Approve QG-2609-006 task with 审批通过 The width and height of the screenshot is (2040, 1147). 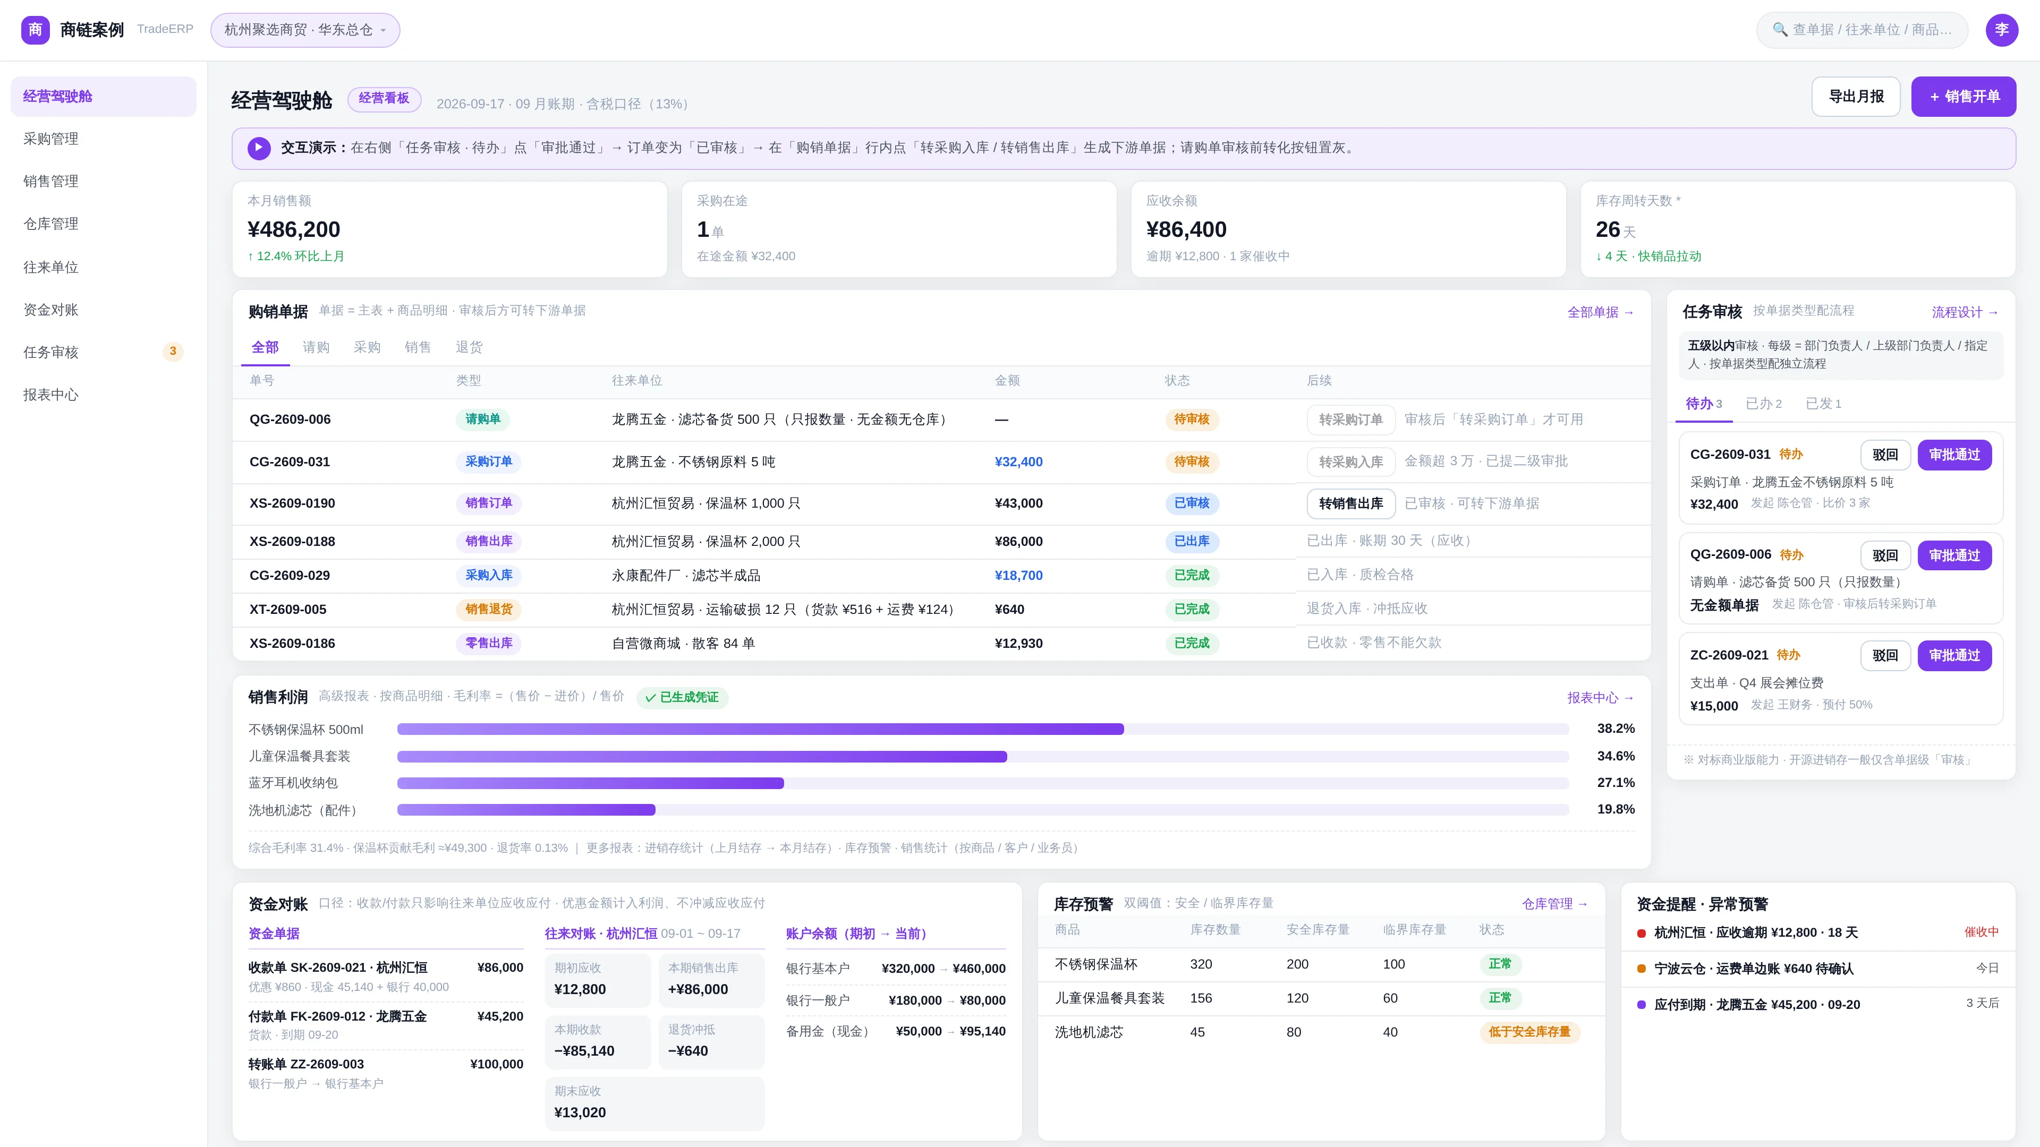tap(1954, 555)
